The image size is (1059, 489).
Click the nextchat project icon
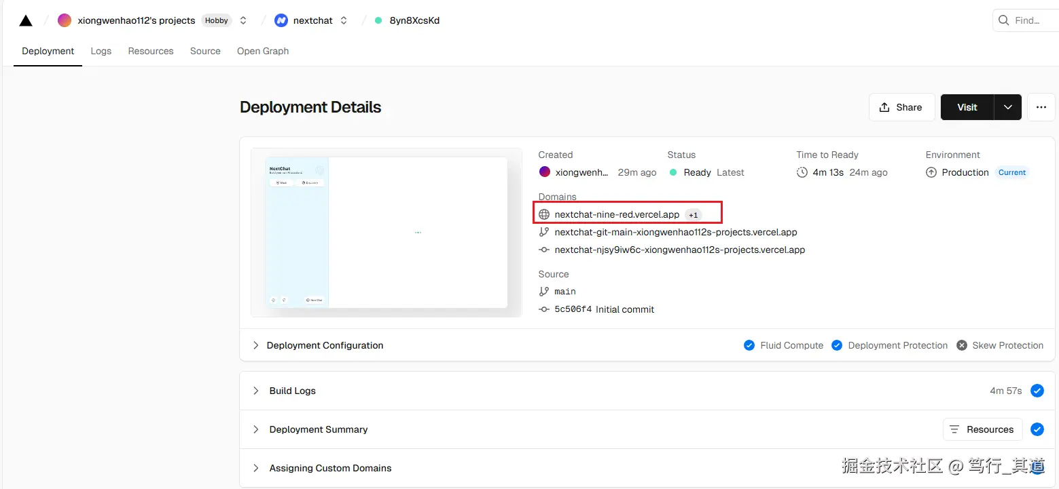(281, 20)
